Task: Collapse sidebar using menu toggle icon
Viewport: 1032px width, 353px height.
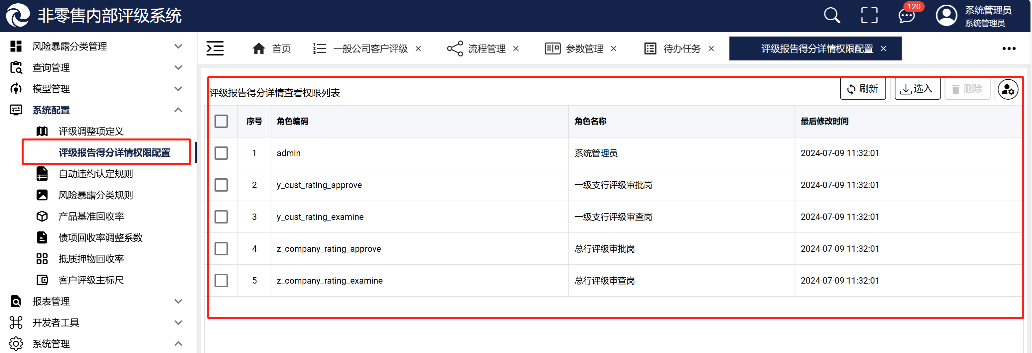Action: tap(215, 48)
